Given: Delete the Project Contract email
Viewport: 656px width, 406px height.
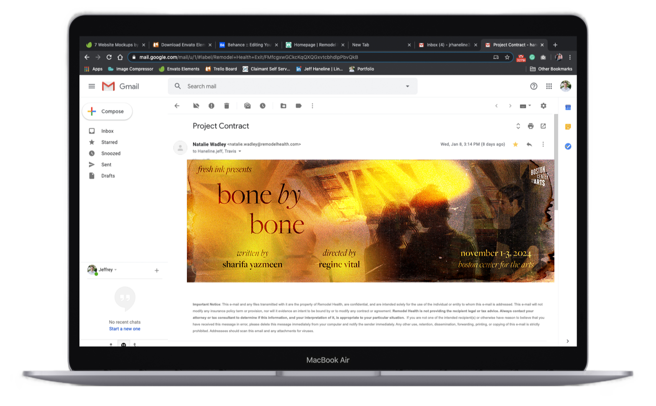Looking at the screenshot, I should 227,106.
